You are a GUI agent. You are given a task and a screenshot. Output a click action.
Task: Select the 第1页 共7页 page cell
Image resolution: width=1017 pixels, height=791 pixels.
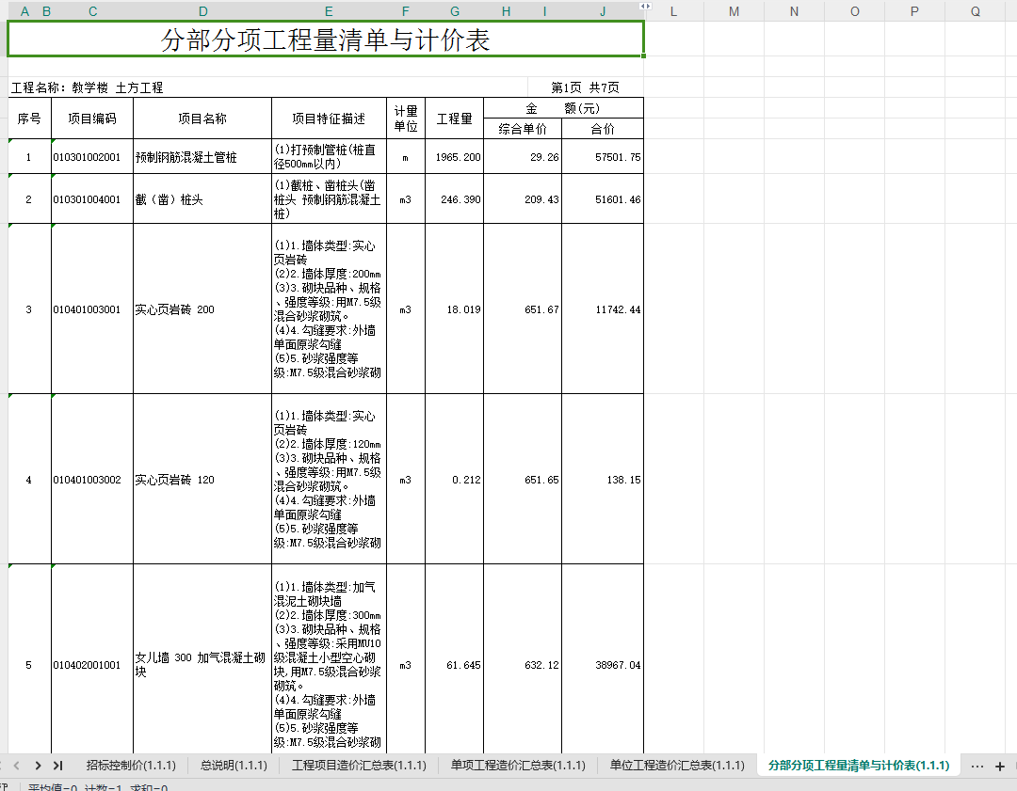click(586, 87)
